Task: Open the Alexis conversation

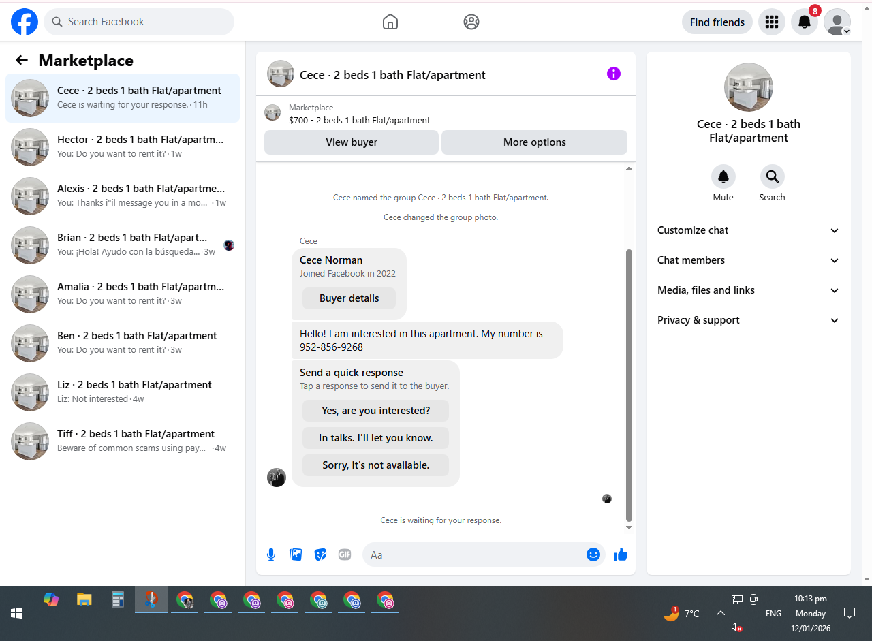Action: tap(123, 196)
